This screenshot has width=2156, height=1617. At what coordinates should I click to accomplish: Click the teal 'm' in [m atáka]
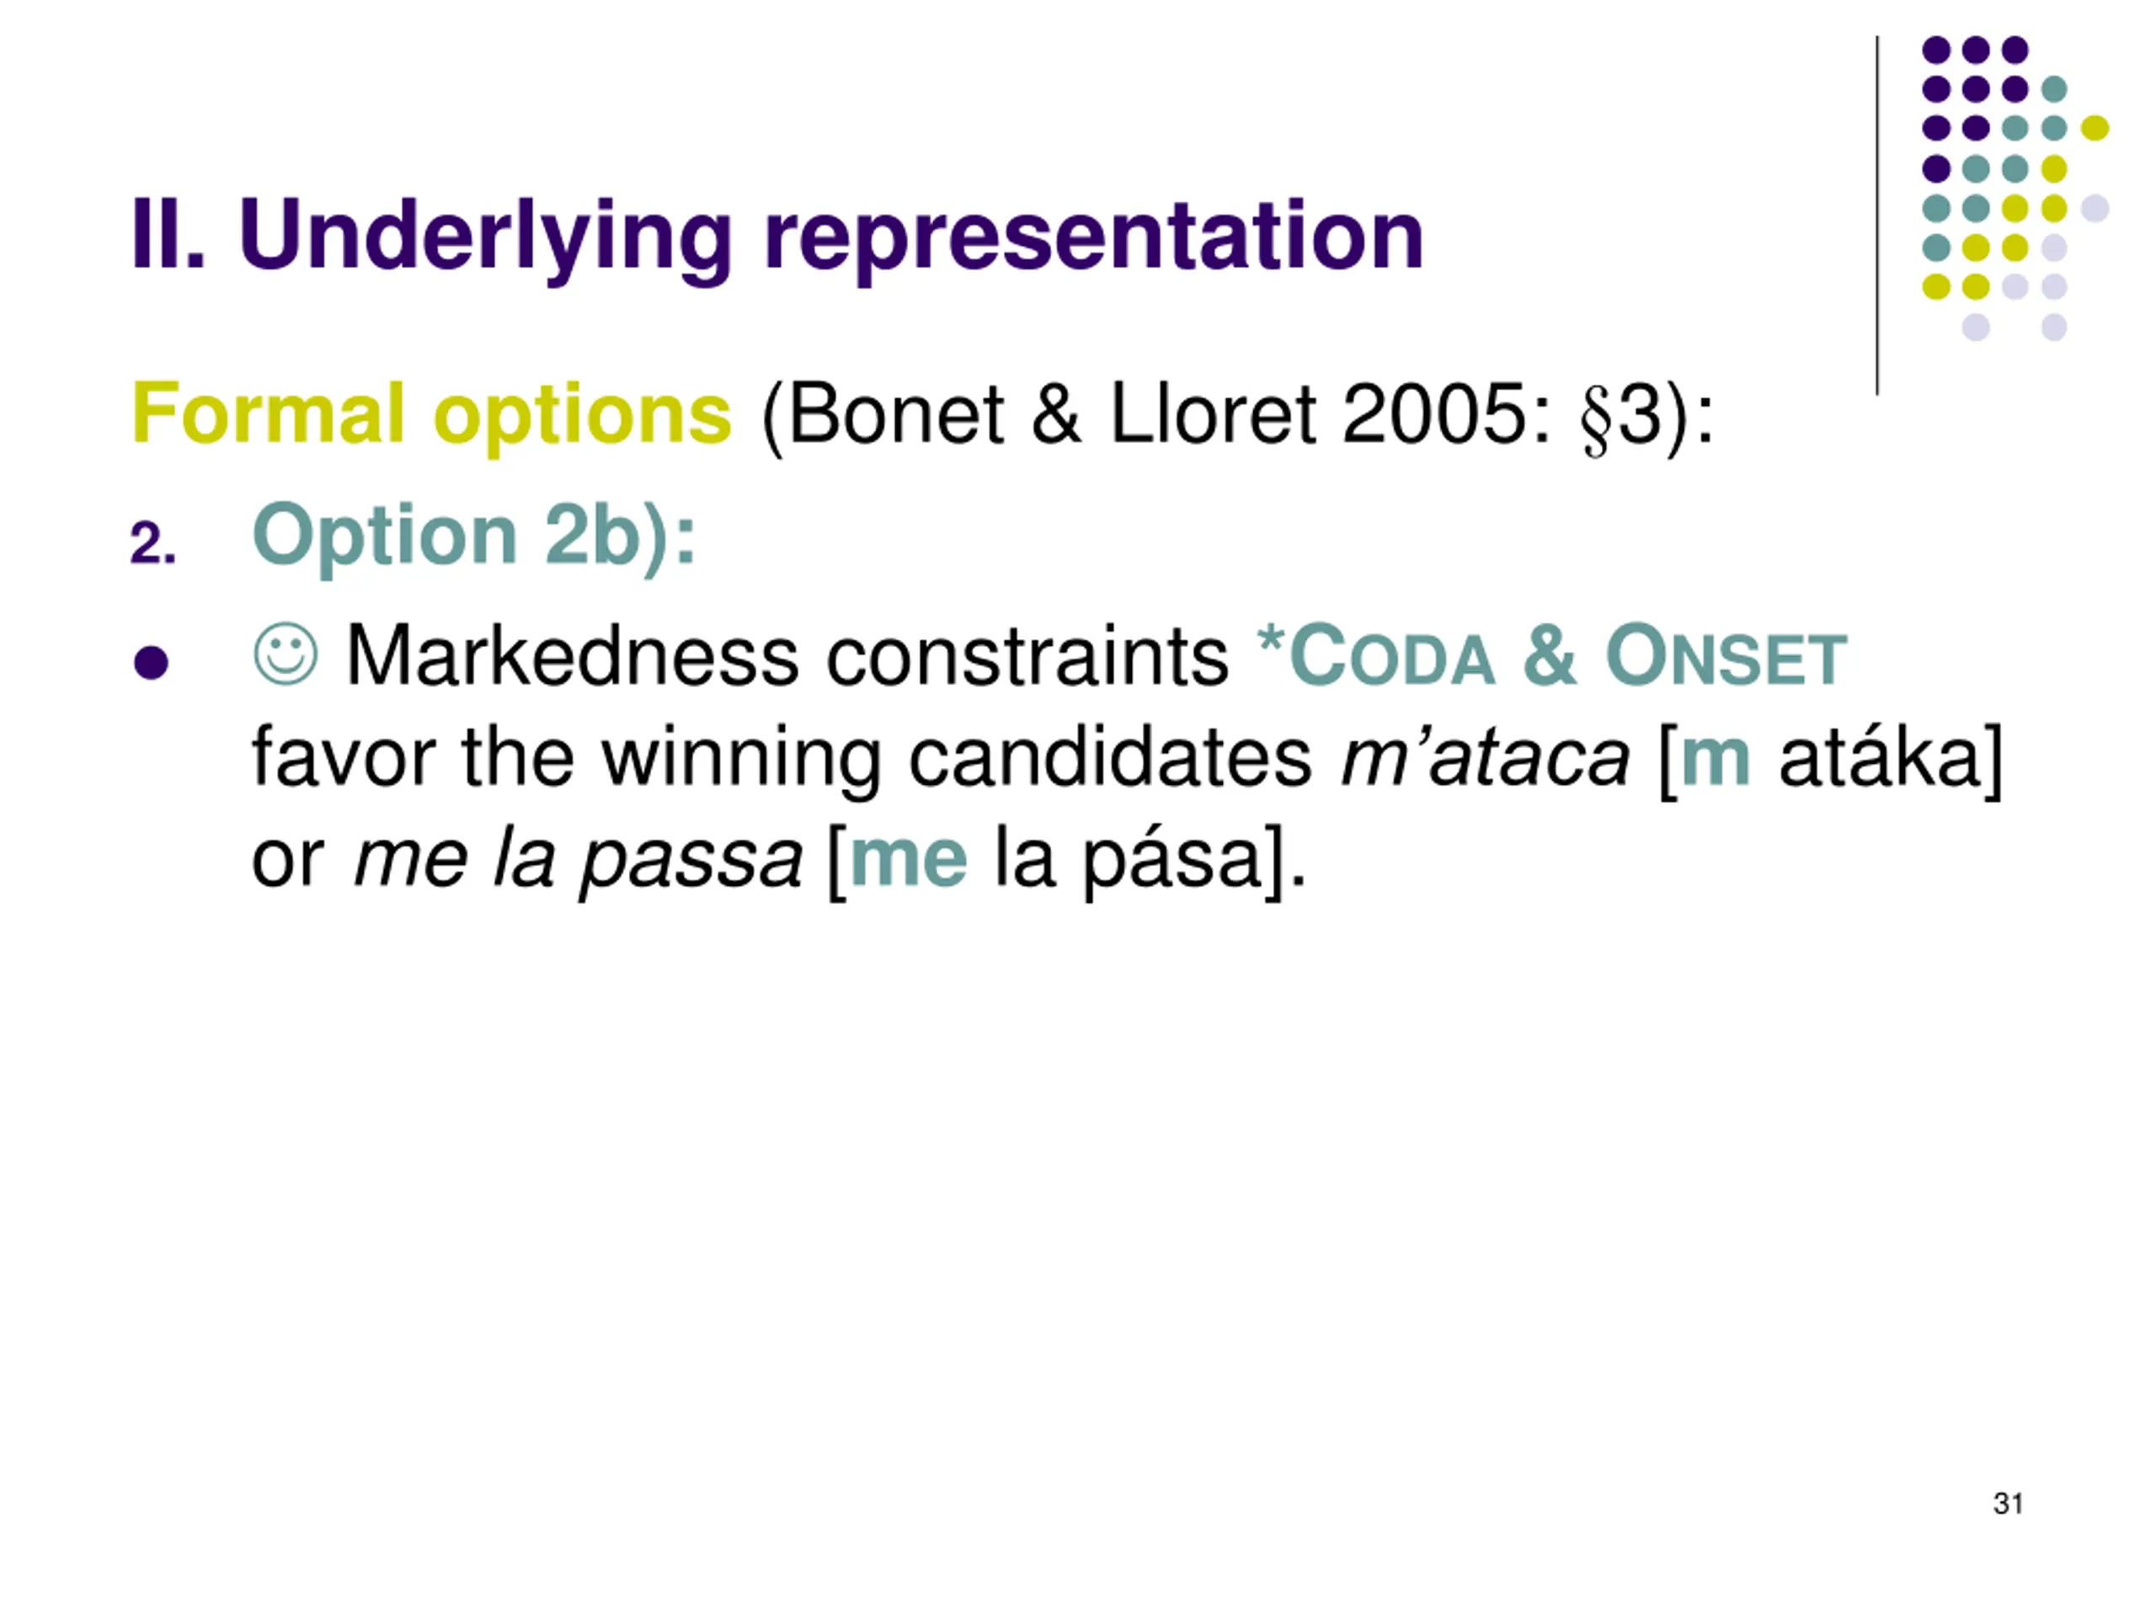(1716, 758)
